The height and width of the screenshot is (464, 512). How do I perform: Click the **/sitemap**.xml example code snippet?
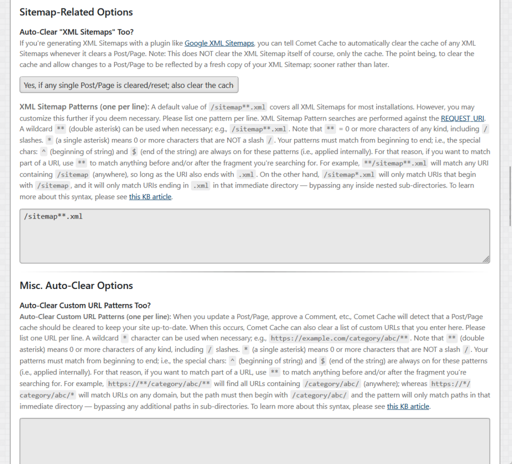pyautogui.click(x=395, y=163)
